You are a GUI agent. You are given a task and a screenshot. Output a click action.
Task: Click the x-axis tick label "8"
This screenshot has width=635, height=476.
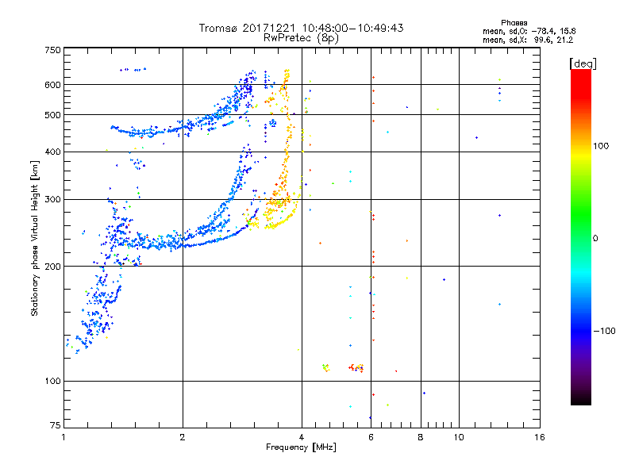coord(421,437)
